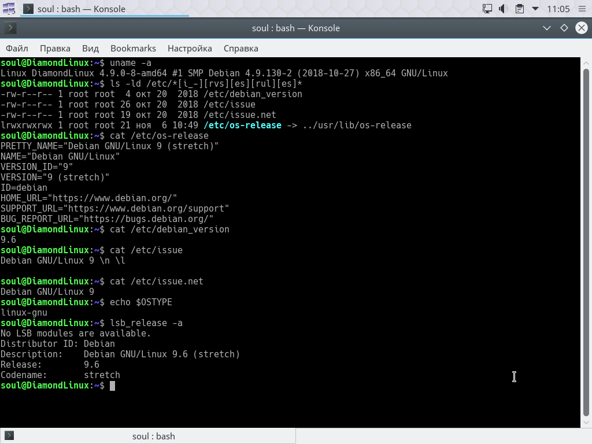Click the '9.6' debian_version output line
The height and width of the screenshot is (444, 592).
pos(8,240)
